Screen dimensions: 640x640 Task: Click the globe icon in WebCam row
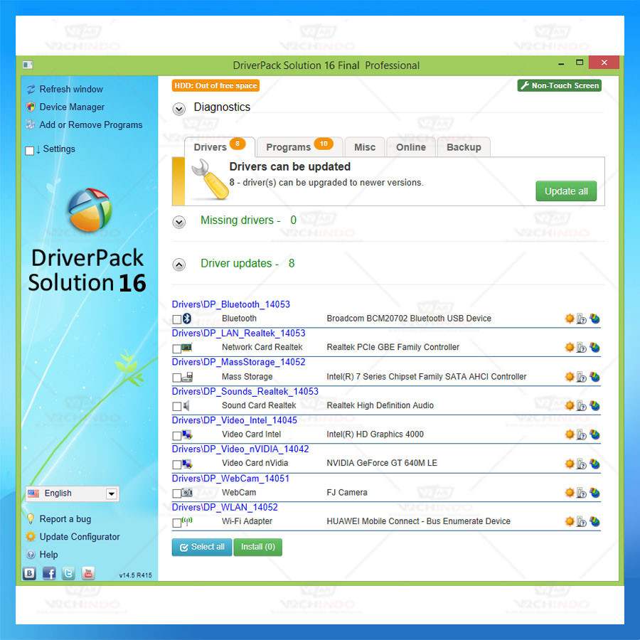click(x=594, y=493)
